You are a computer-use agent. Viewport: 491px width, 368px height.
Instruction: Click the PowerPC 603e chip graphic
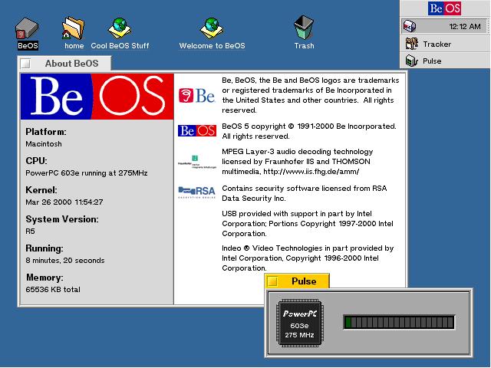299,324
